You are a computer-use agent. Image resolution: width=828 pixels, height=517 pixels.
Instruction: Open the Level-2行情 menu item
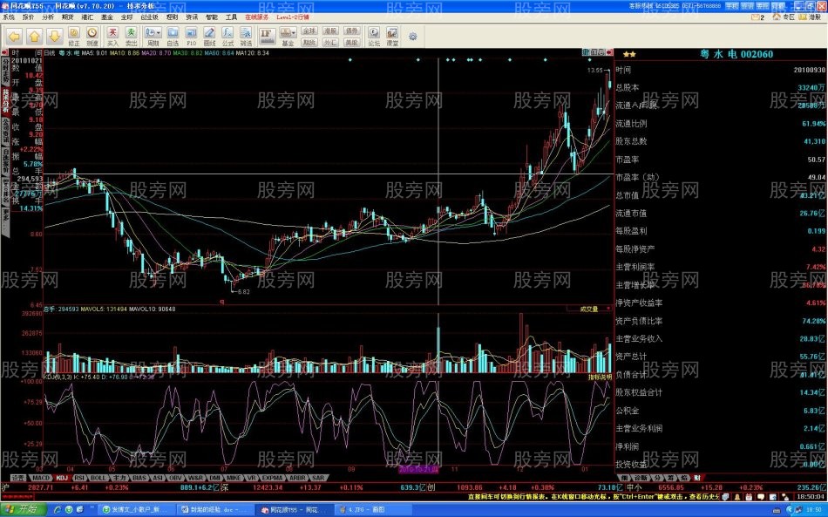pyautogui.click(x=293, y=17)
